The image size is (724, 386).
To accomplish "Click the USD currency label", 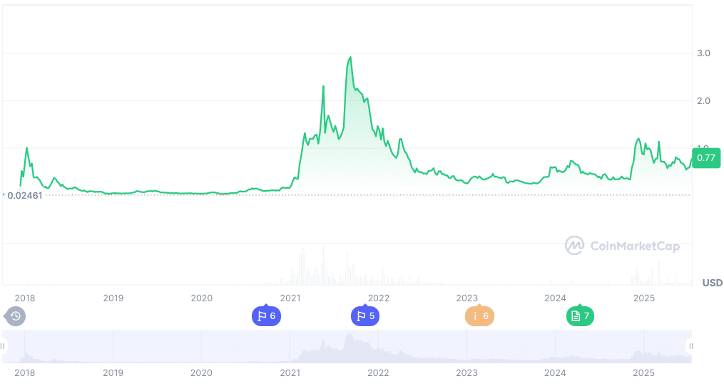I will (712, 283).
